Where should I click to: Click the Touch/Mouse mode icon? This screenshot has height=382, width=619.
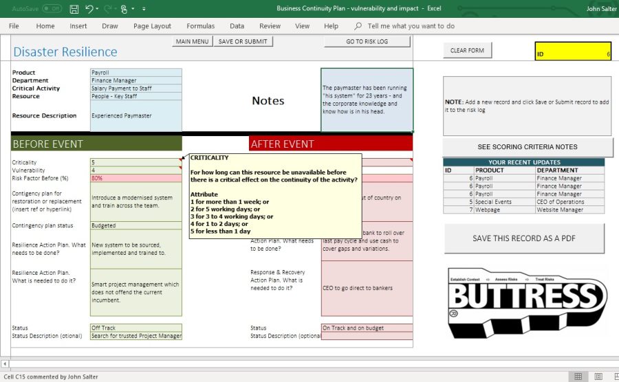(x=124, y=9)
